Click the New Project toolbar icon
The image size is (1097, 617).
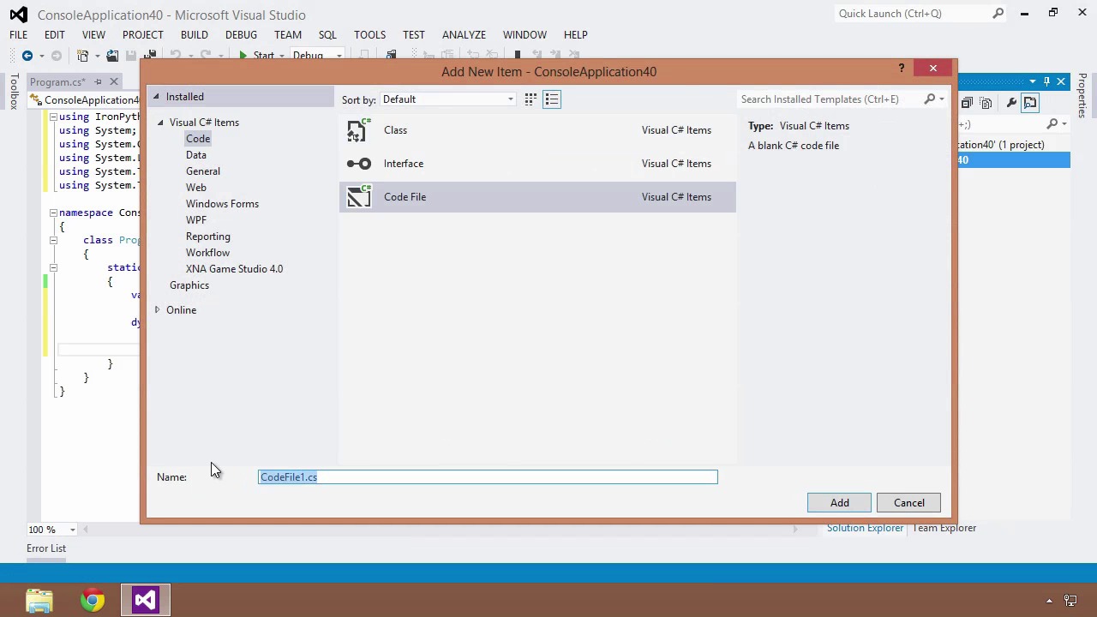tap(83, 56)
